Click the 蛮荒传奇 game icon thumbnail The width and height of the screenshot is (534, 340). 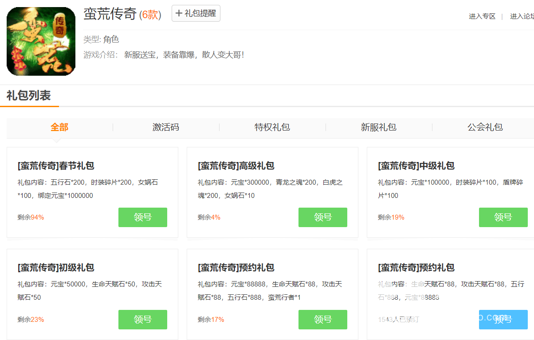pos(41,41)
